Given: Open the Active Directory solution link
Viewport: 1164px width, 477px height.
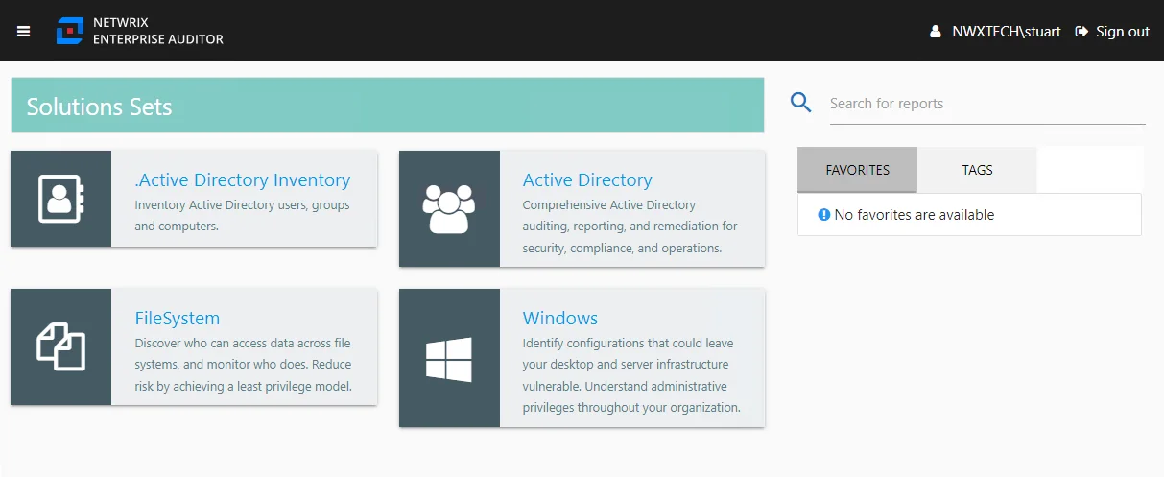Looking at the screenshot, I should 587,179.
